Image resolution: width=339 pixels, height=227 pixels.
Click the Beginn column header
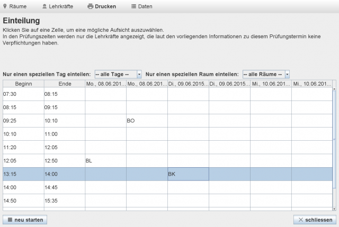(x=23, y=84)
